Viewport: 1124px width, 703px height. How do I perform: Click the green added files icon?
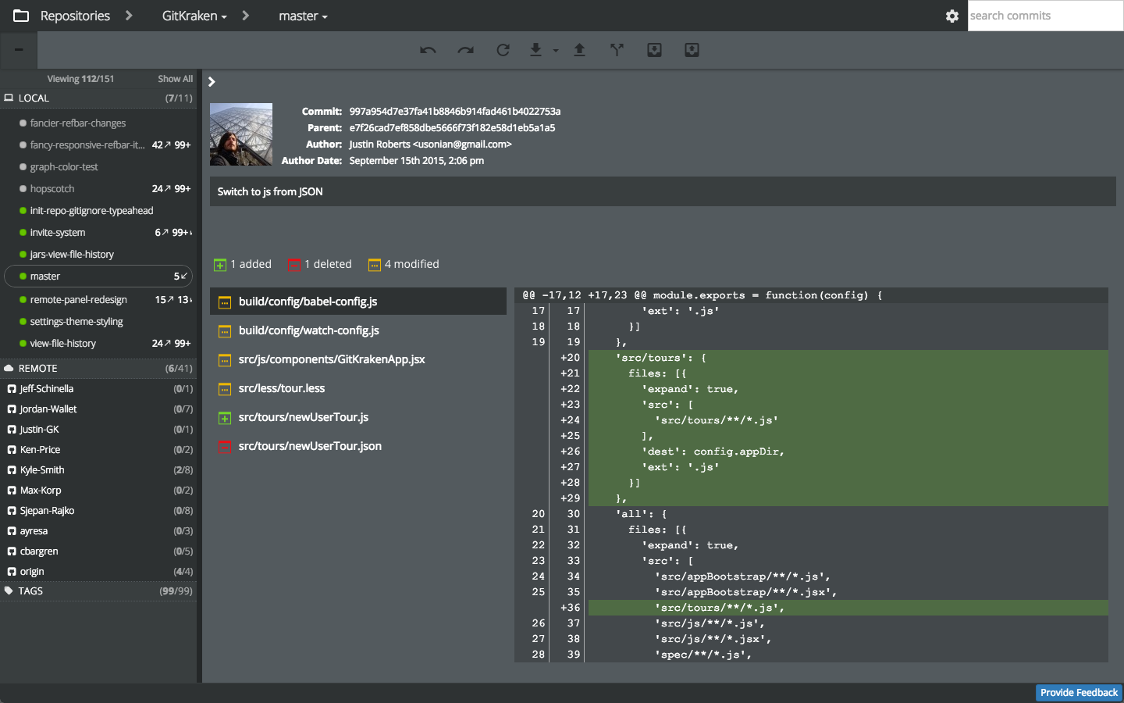point(220,265)
